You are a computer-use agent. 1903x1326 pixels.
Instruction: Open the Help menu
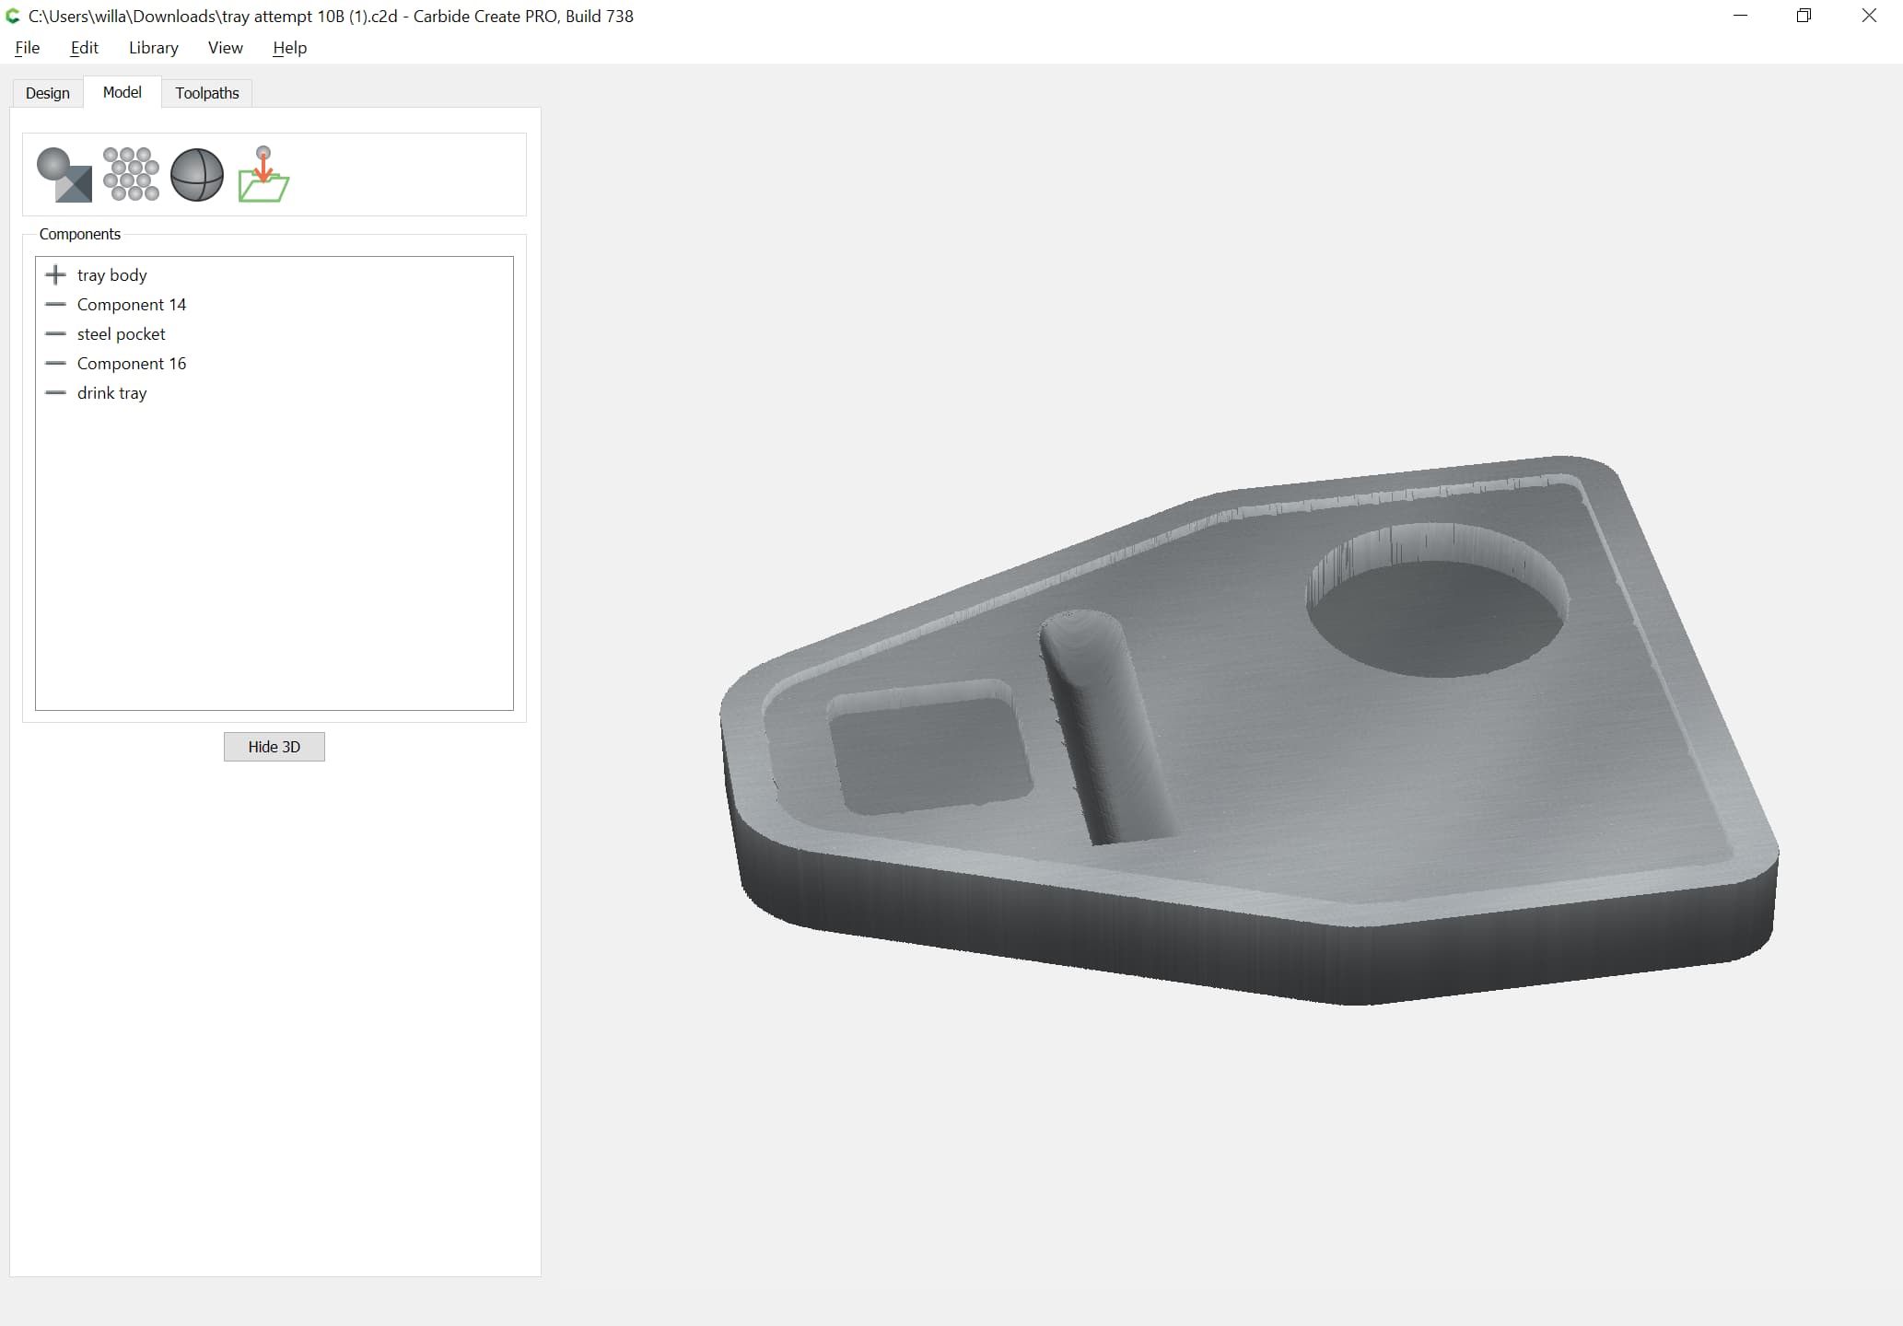tap(290, 48)
